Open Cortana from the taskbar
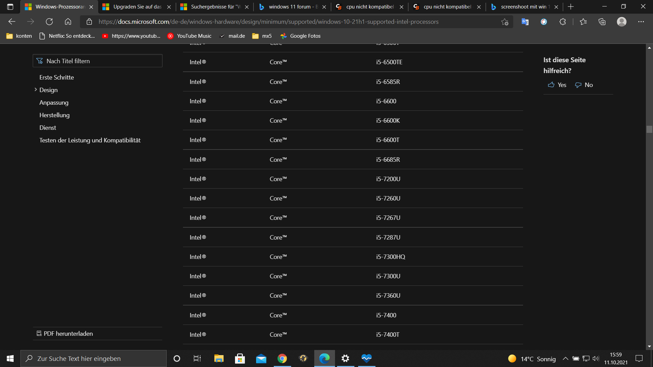This screenshot has height=367, width=653. coord(177,359)
